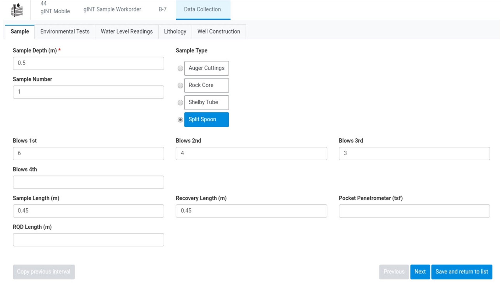The width and height of the screenshot is (503, 283).
Task: Go to the Lithology tab
Action: (x=175, y=32)
